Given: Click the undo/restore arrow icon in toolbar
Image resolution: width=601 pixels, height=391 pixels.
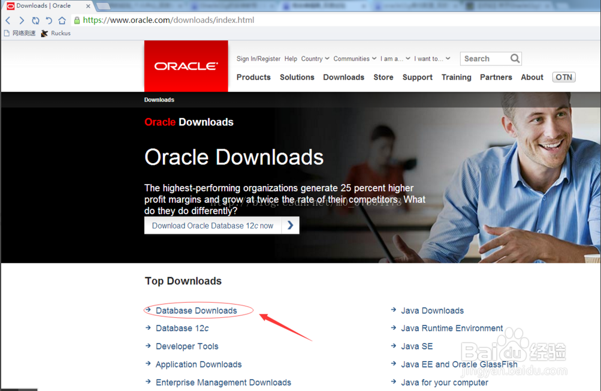Looking at the screenshot, I should [x=49, y=20].
